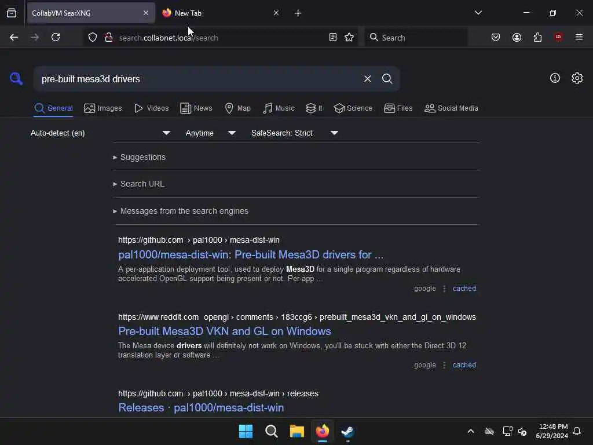Open the Firefox View icon at top left
Viewport: 593px width, 445px height.
[12, 13]
